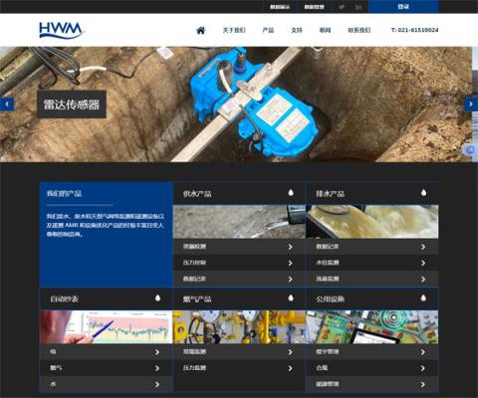Click the home icon in navigation

(201, 30)
